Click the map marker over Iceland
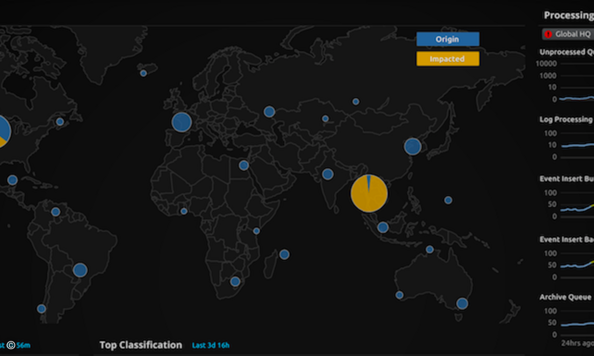Screen dimensions: 594x356 pyautogui.click(x=144, y=73)
